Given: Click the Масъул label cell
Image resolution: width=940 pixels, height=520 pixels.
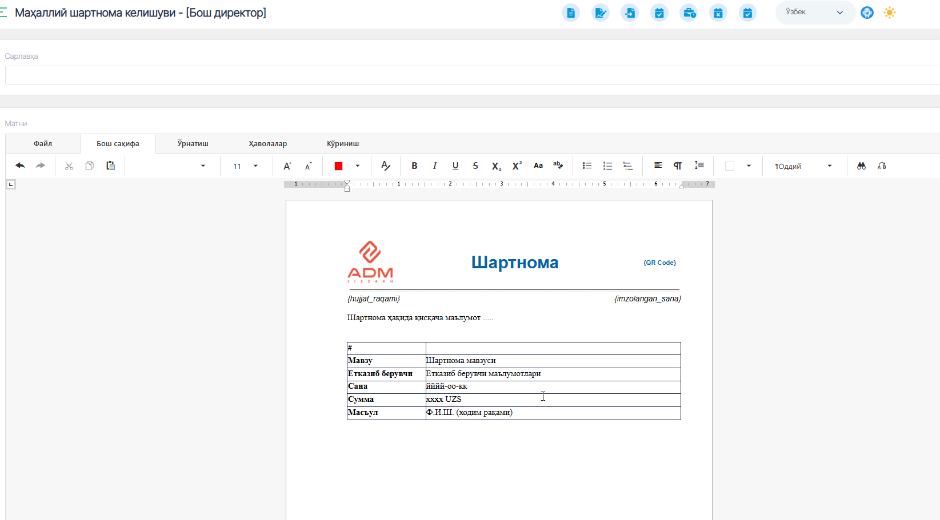Looking at the screenshot, I should click(x=386, y=413).
